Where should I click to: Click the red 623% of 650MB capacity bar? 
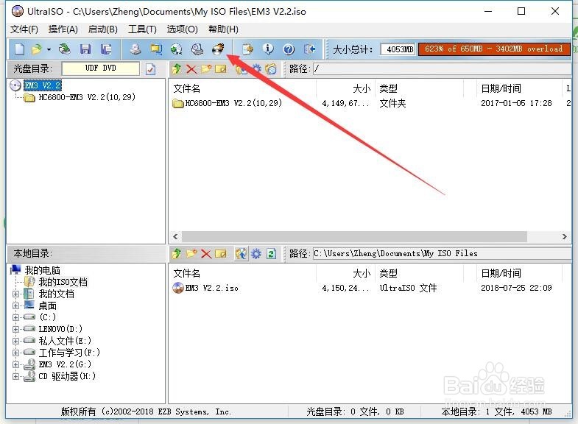[x=494, y=49]
